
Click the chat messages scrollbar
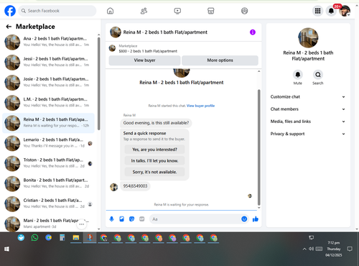[x=258, y=147]
